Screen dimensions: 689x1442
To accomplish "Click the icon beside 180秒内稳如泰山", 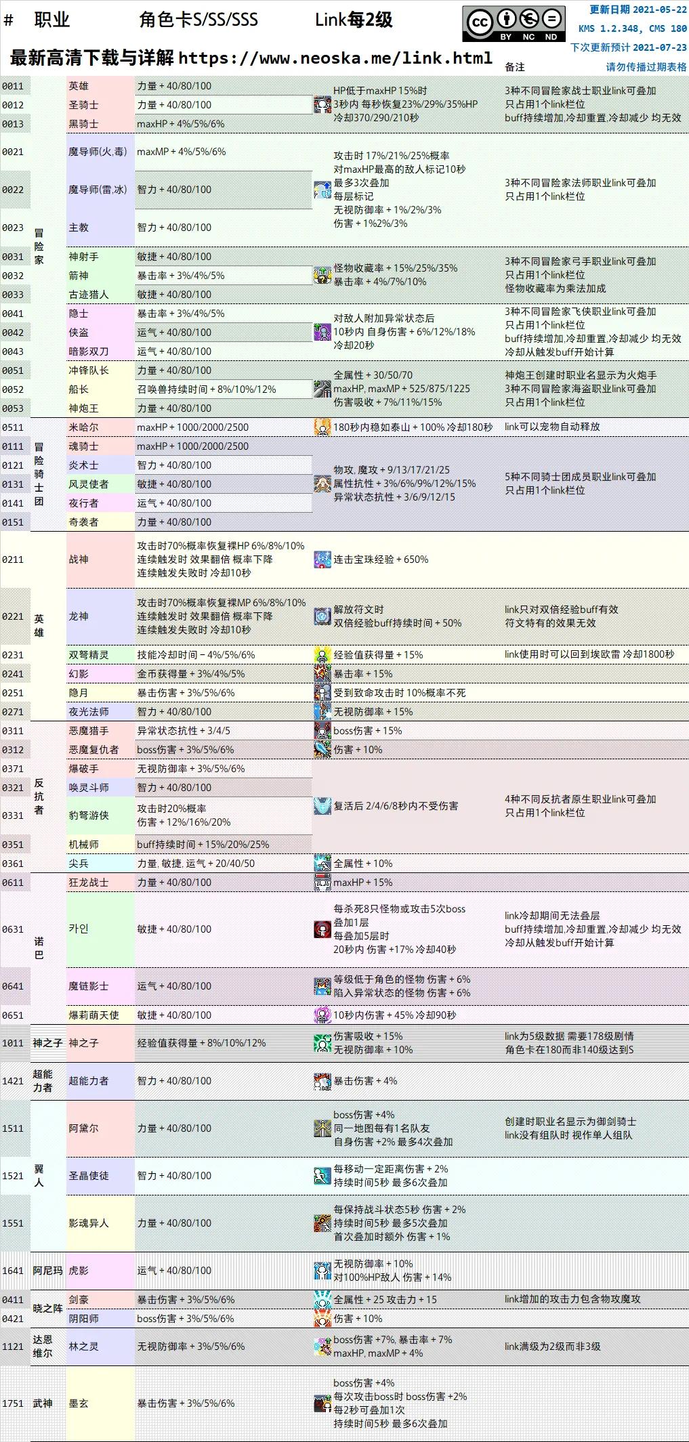I will (x=322, y=427).
